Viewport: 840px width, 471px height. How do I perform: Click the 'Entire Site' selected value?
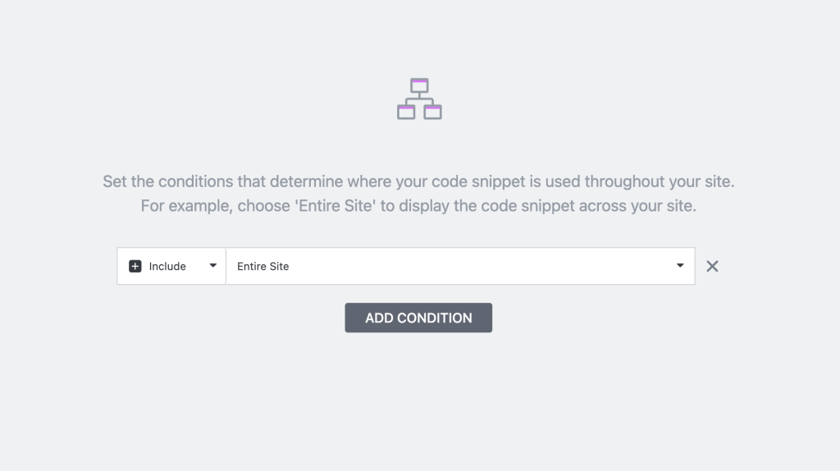coord(262,266)
